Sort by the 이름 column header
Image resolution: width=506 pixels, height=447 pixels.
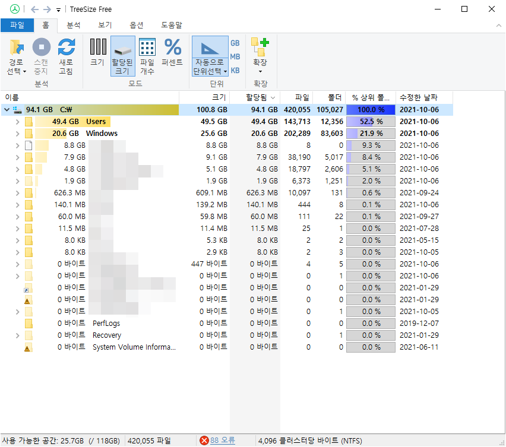[90, 97]
